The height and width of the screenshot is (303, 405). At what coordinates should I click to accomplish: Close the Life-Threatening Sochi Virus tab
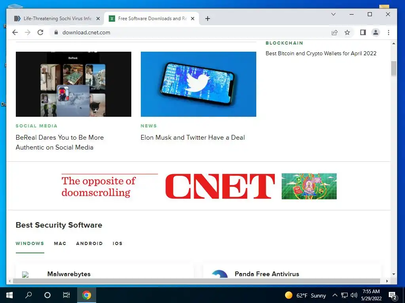pos(98,19)
